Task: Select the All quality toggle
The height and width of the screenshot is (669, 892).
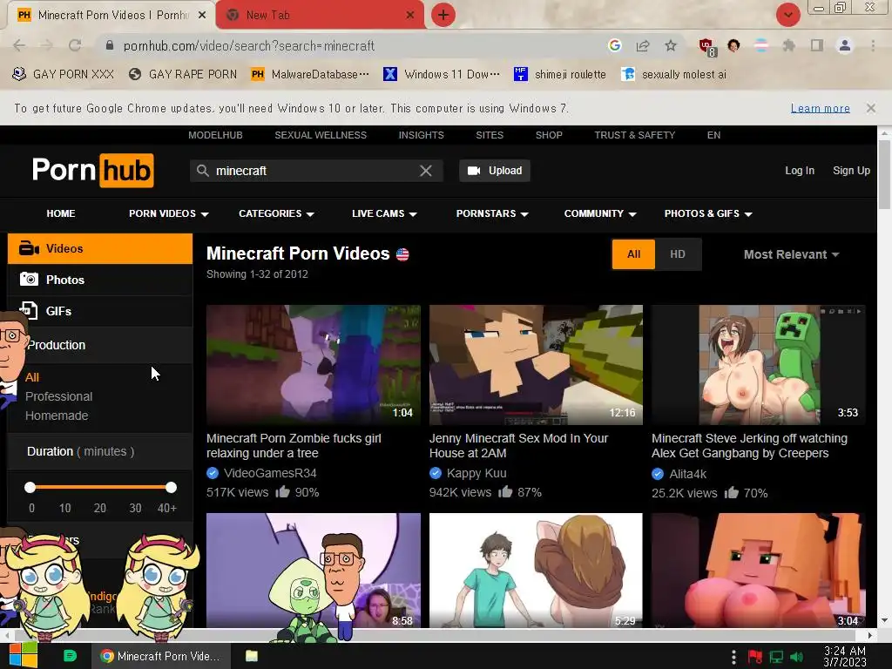Action: tap(634, 254)
